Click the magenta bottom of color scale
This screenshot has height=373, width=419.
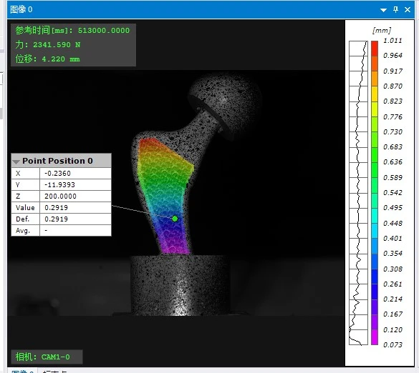(375, 337)
